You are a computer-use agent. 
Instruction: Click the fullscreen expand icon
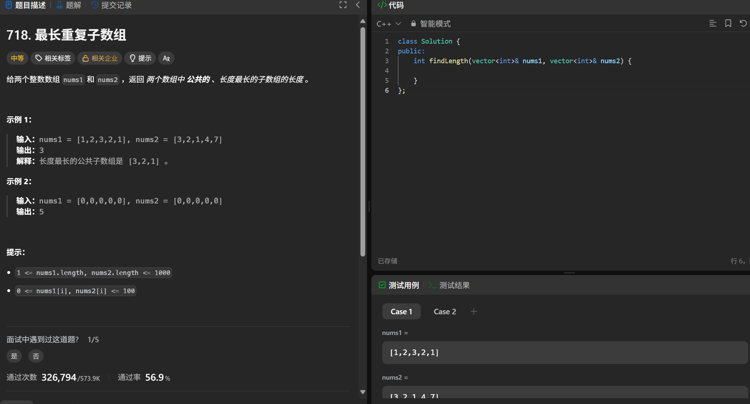pos(343,5)
